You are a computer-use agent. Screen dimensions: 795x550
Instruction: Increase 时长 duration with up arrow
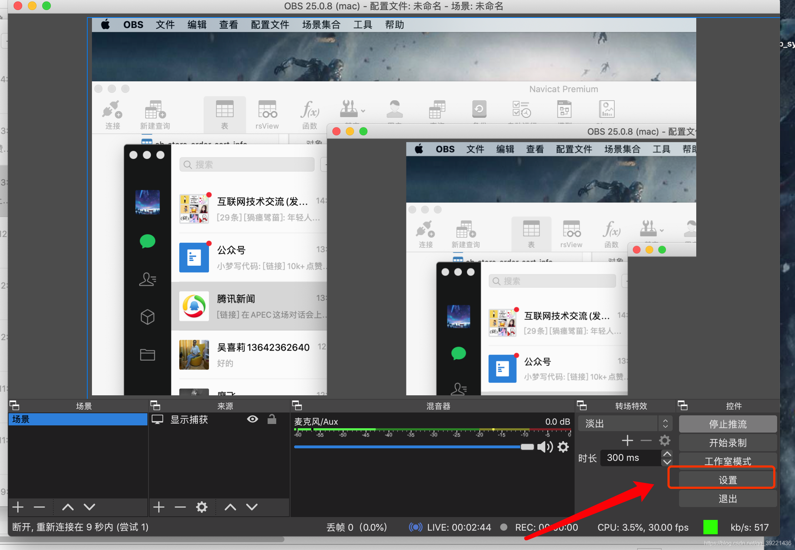point(667,454)
